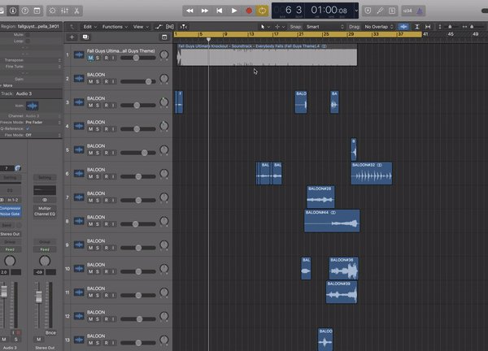Viewport: 488px width, 351px height.
Task: Open Smart Controls dial icon
Action: [52, 11]
